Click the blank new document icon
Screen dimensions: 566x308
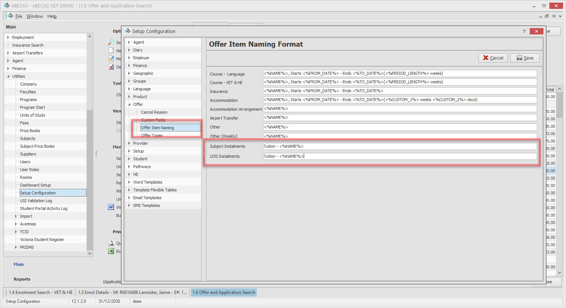[x=111, y=50]
